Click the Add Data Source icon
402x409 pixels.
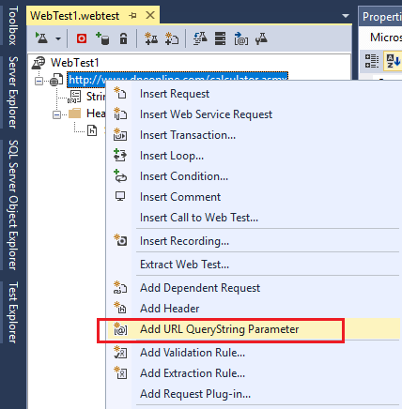[x=102, y=38]
